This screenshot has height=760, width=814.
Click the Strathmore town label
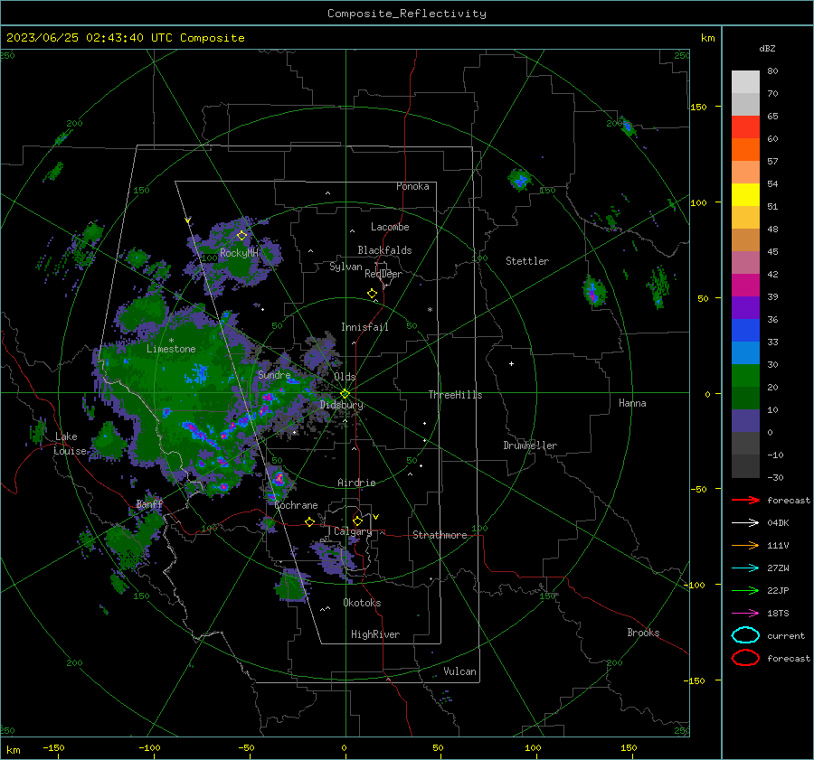(440, 535)
